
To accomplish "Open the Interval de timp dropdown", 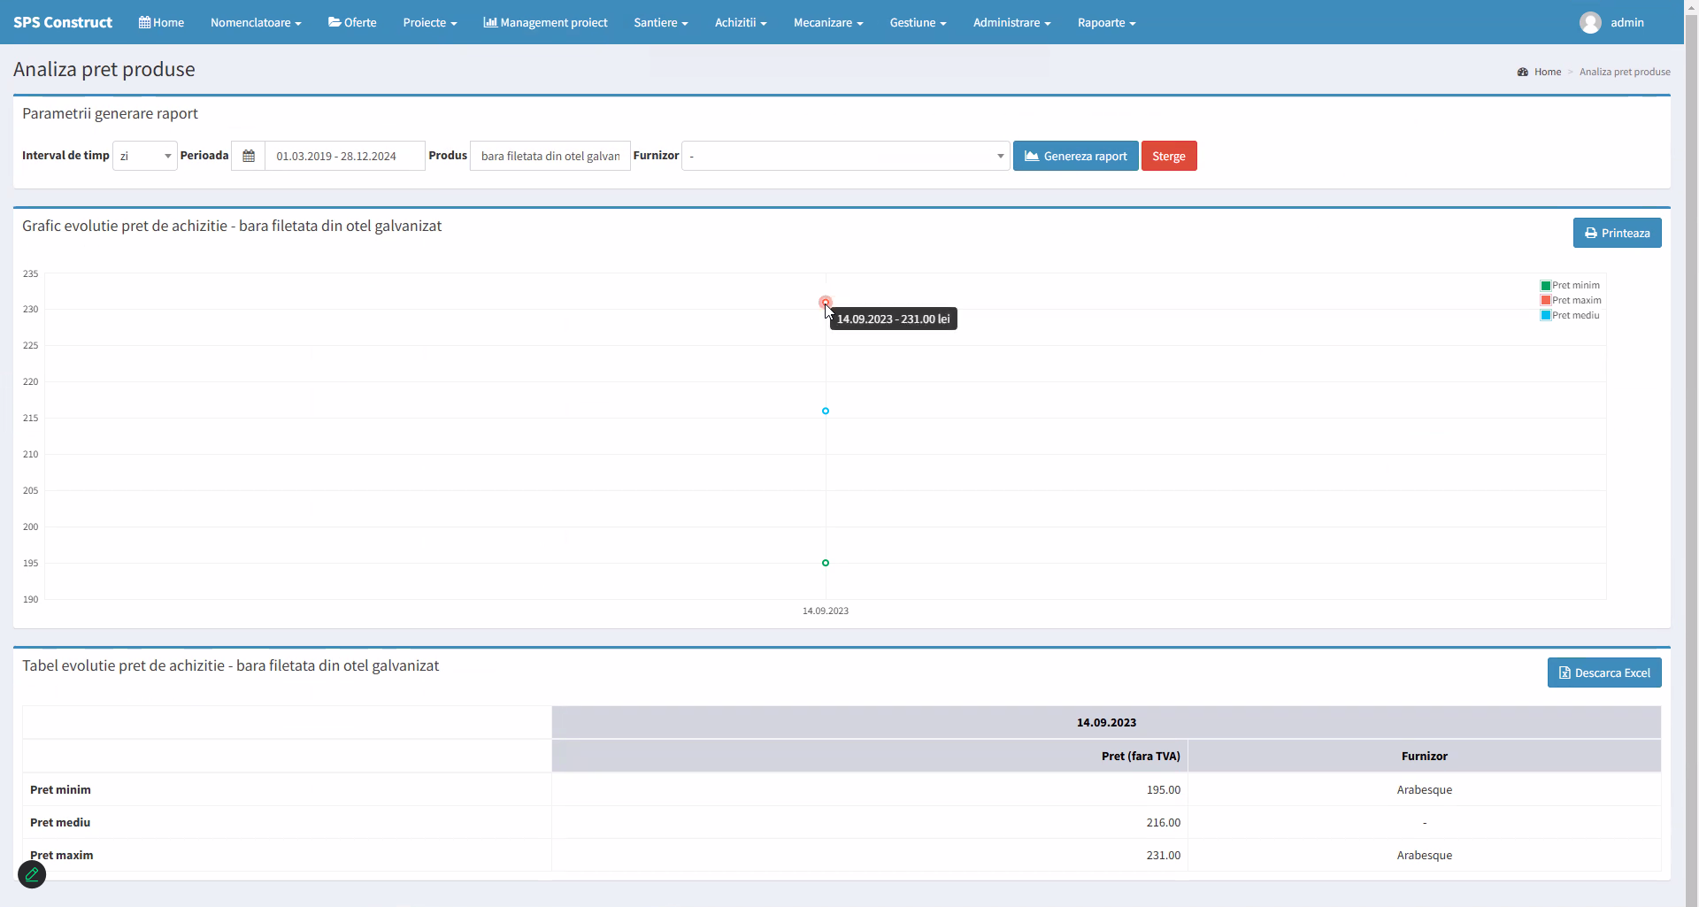I will point(145,156).
